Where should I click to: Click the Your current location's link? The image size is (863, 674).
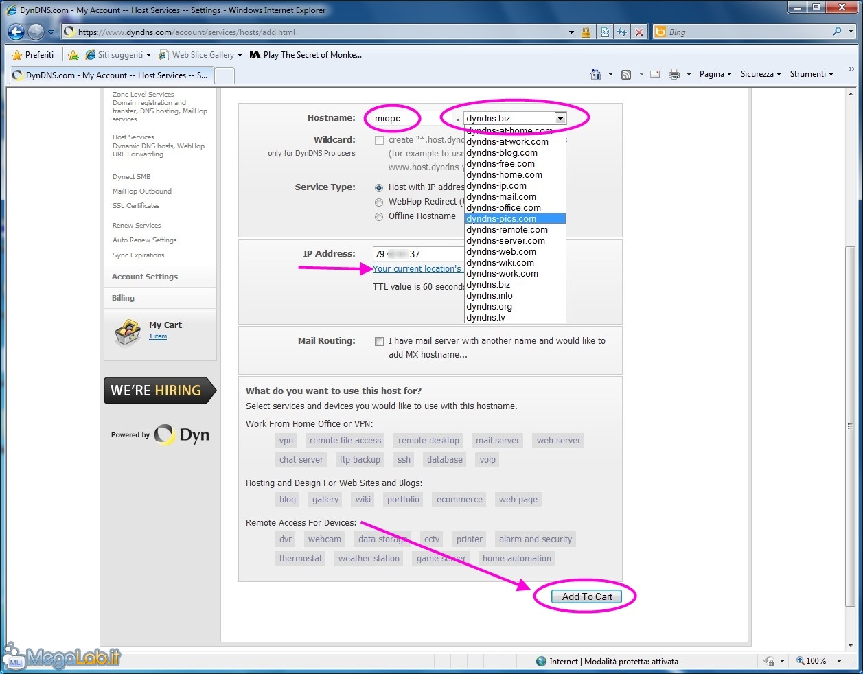click(x=417, y=269)
